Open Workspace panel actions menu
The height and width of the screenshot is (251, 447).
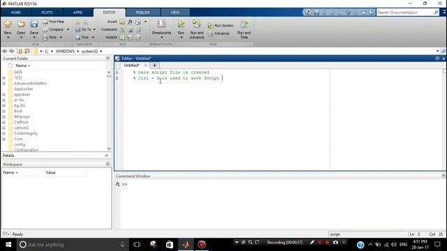point(108,165)
